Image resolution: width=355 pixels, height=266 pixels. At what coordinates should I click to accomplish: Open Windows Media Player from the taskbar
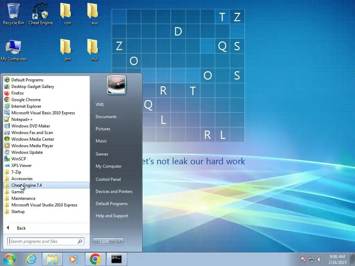tap(73, 259)
